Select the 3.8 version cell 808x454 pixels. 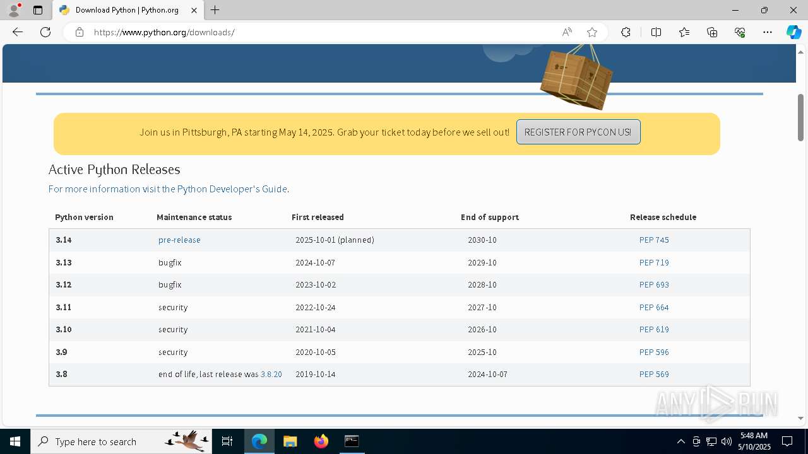61,375
